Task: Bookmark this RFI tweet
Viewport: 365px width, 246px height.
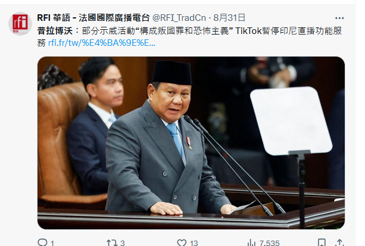Action: 322,243
